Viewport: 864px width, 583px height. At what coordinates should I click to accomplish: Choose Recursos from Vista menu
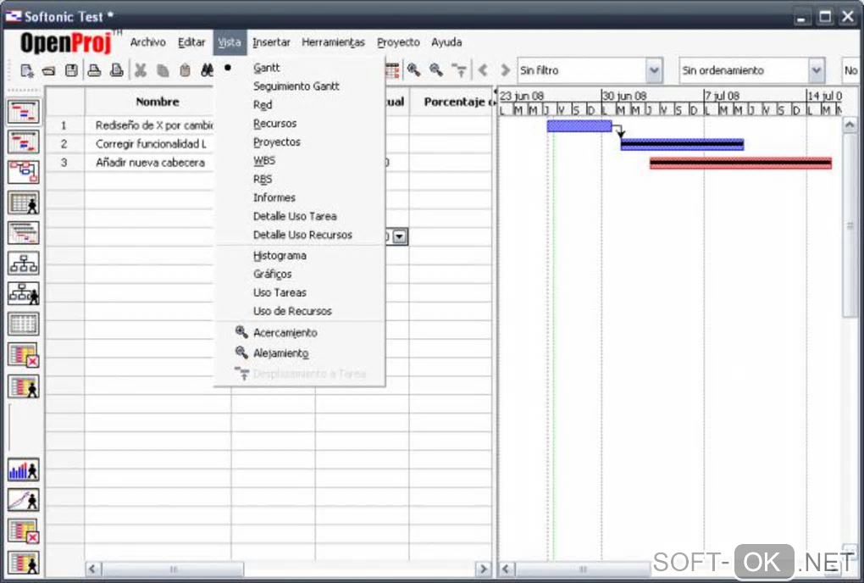pyautogui.click(x=299, y=124)
